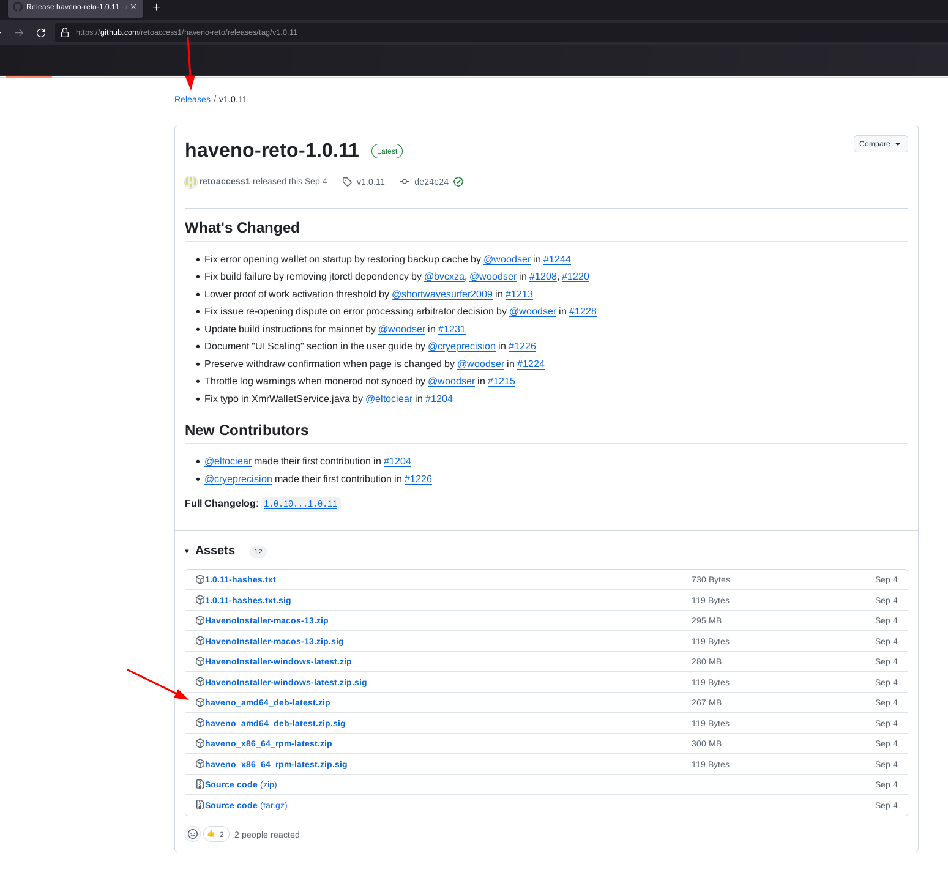Collapse the Assets section triangle
This screenshot has width=948, height=878.
click(x=187, y=551)
